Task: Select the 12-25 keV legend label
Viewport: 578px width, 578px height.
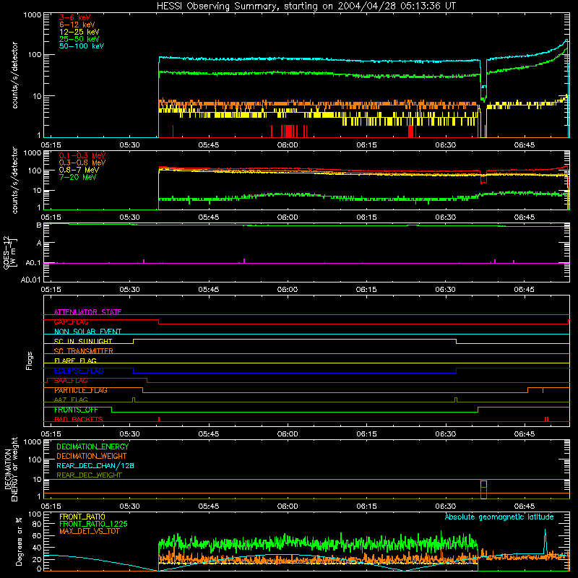Action: click(79, 32)
